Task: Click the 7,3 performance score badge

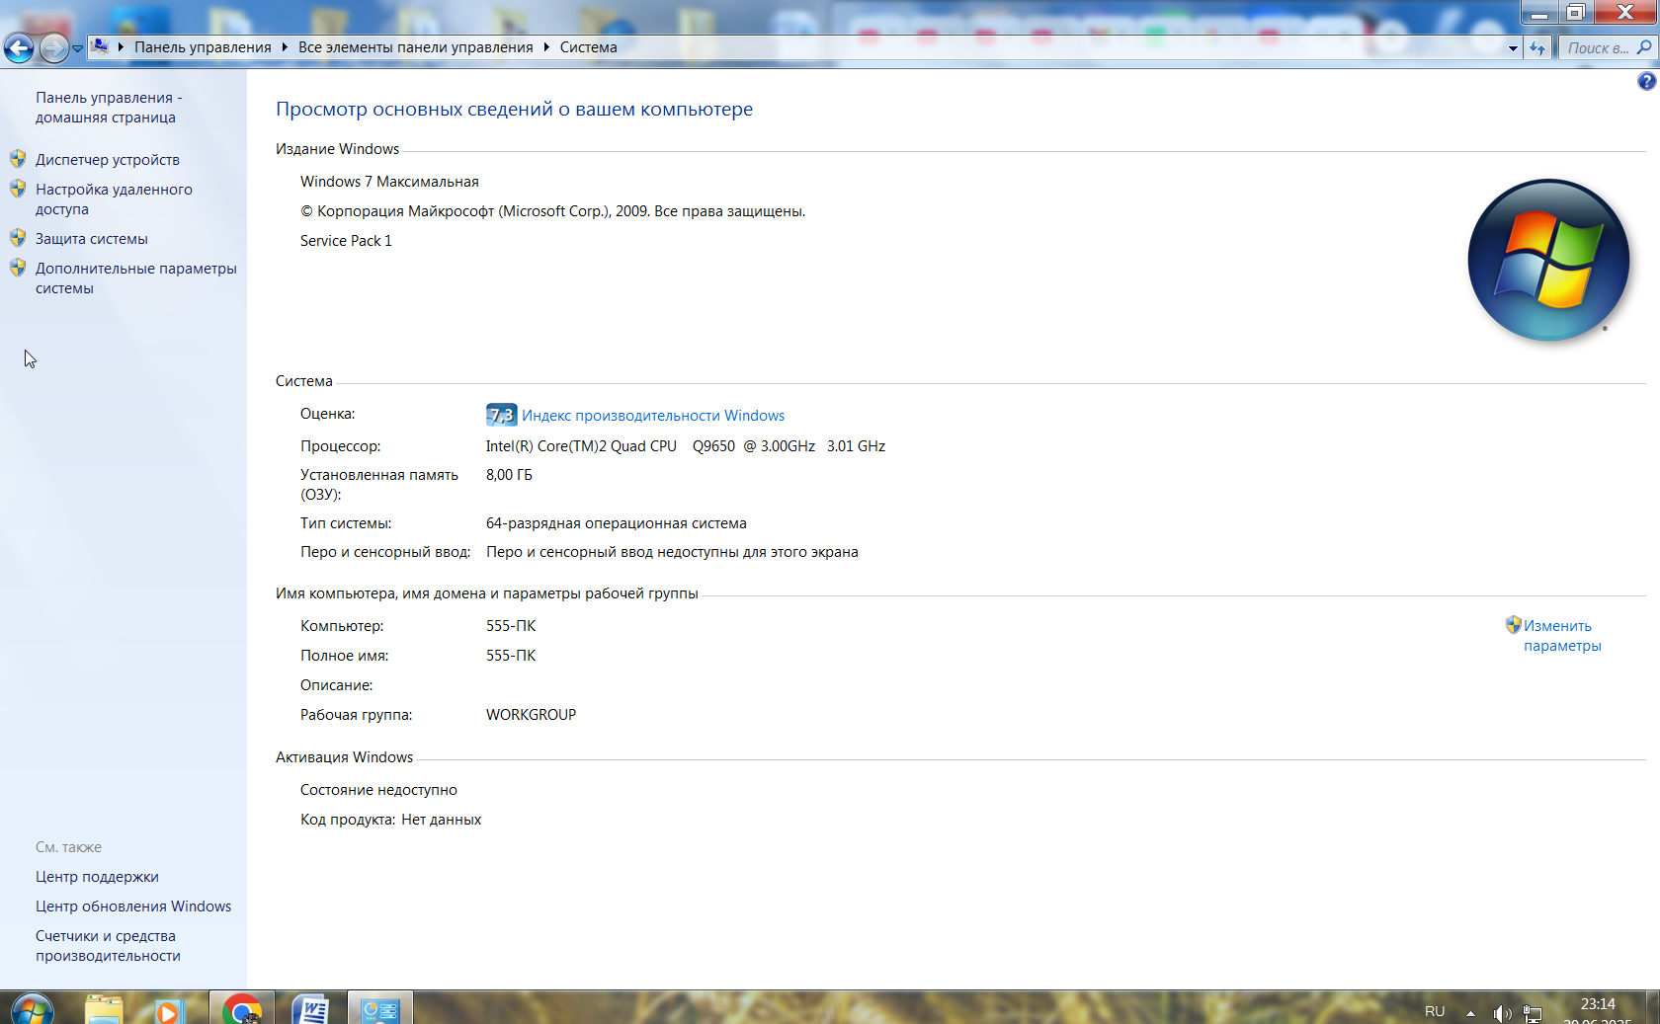Action: click(501, 415)
